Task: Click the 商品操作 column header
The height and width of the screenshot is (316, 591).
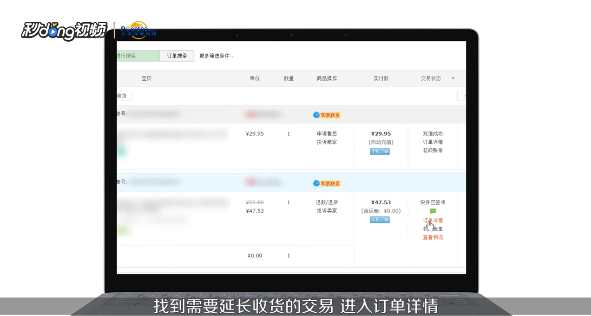Action: tap(327, 79)
